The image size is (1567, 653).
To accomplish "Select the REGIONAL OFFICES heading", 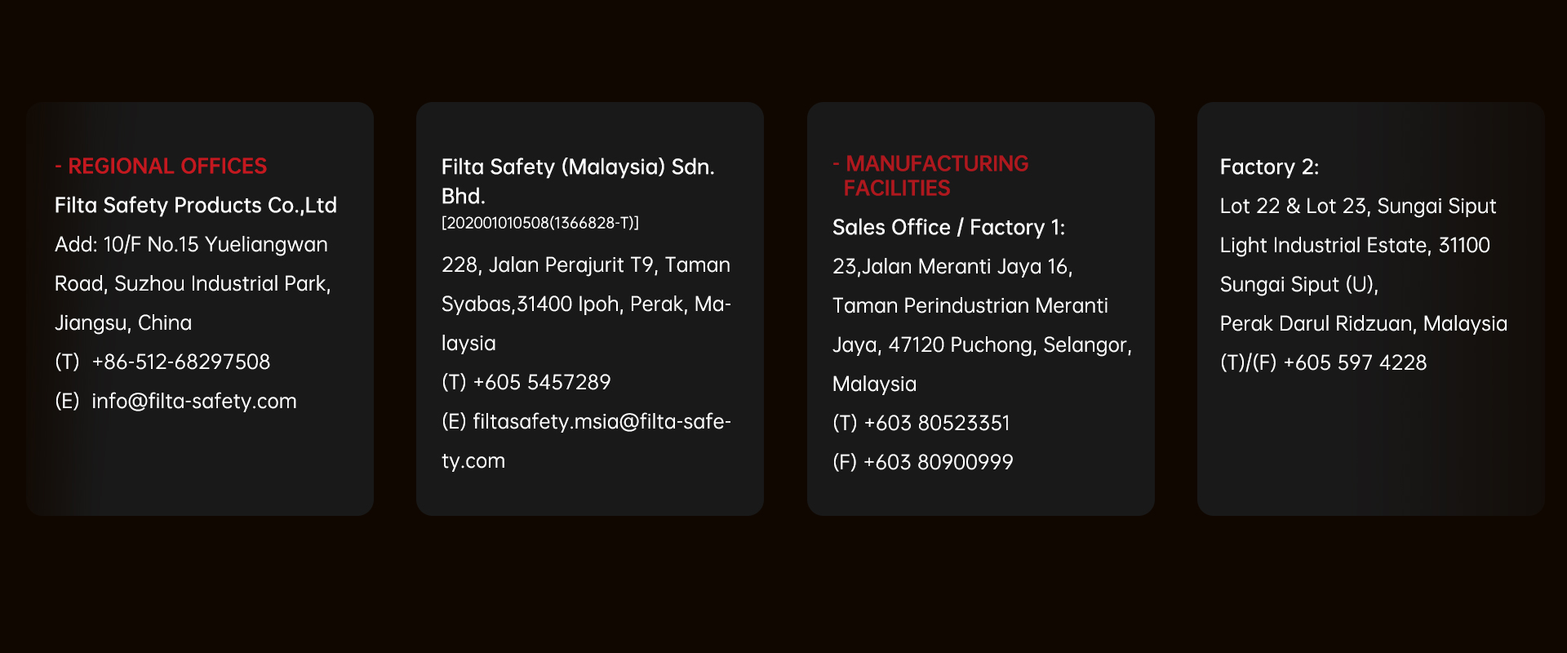I will coord(161,166).
